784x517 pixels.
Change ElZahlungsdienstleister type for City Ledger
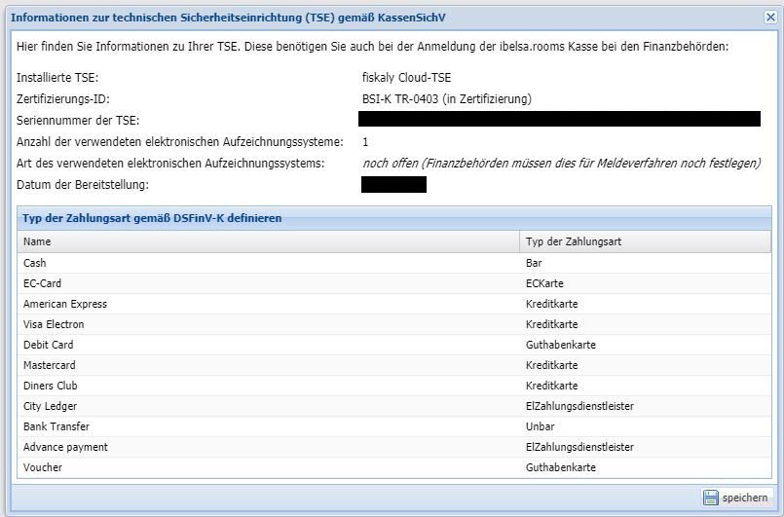[579, 406]
